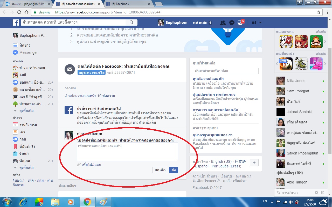The image size is (332, 207).
Task: Expand the account dropdown arrow in the header
Action: [x=260, y=23]
